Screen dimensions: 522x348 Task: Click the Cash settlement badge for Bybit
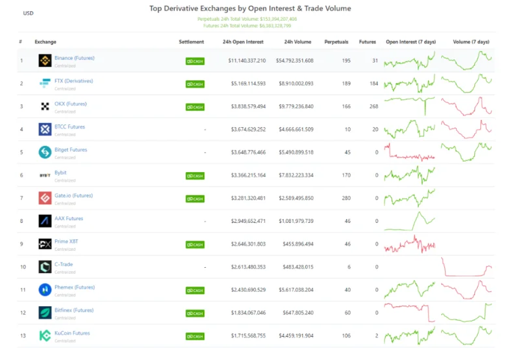pos(195,176)
